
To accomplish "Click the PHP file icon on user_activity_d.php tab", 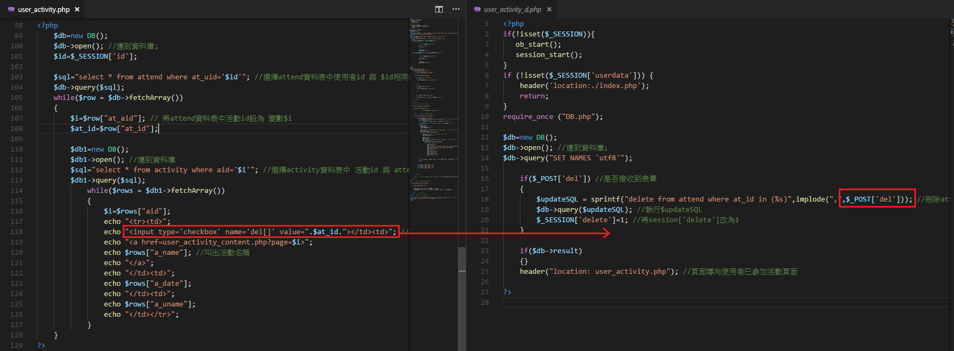I will [478, 9].
